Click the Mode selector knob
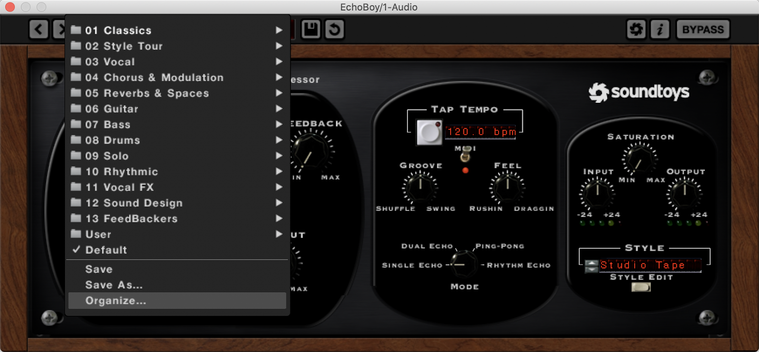Screen dimensions: 759x352 [463, 263]
